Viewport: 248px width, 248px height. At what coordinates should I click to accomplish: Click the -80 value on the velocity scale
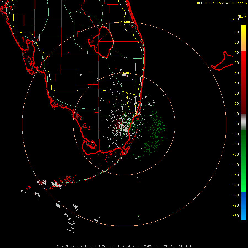(x=236, y=206)
